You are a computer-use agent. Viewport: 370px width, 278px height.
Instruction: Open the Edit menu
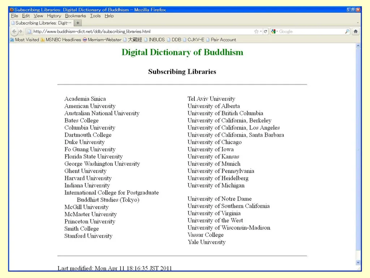click(x=26, y=16)
